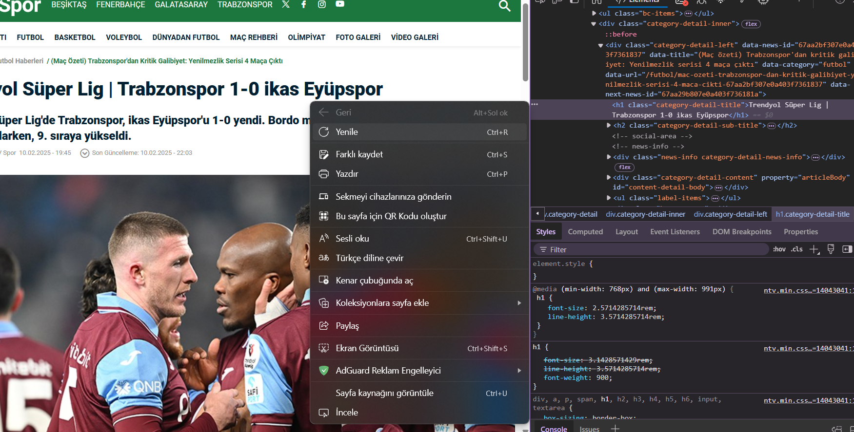Expand the div news-info node

click(x=609, y=157)
